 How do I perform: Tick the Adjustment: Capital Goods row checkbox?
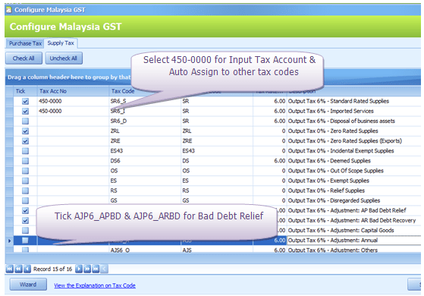click(25, 230)
